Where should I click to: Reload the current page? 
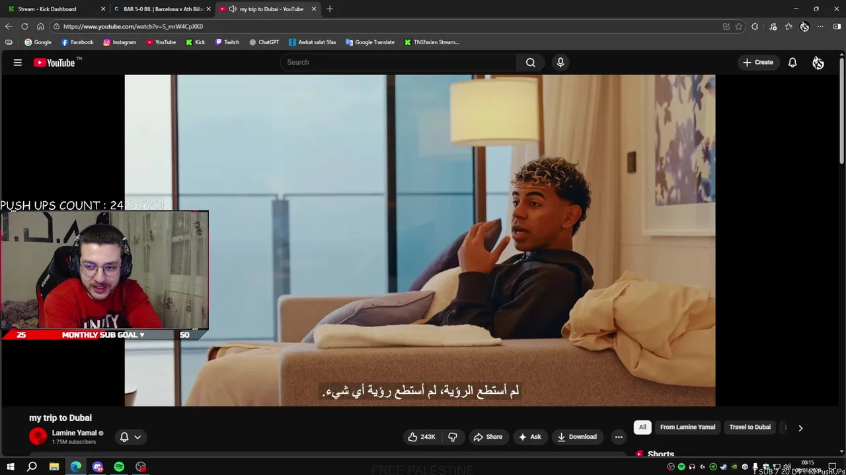(x=24, y=26)
